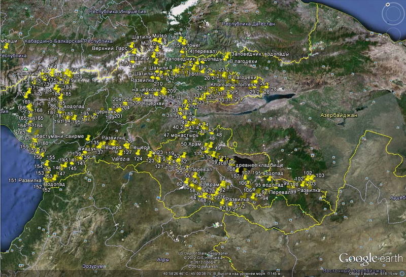This screenshot has height=277, width=406.
Task: Select the 'Республика Дагестан' label
Action: [249, 24]
